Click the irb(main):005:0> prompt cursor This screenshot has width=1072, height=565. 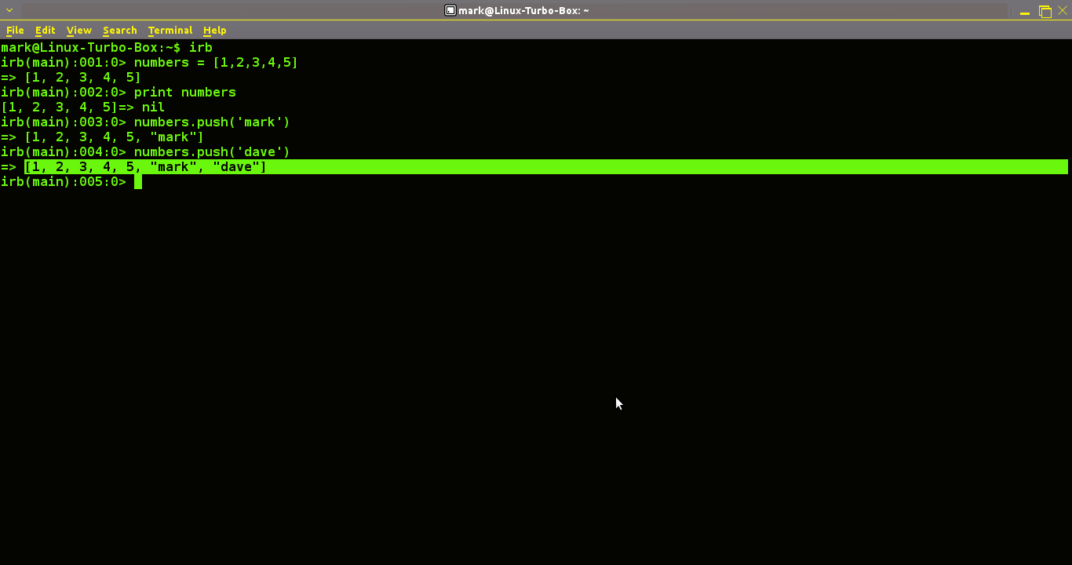click(137, 181)
